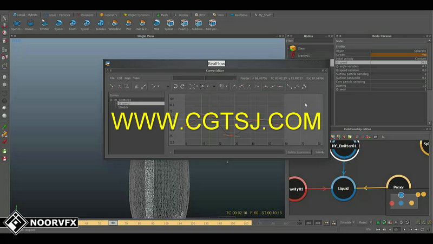
Task: Click the speed parameter row in Node Params
Action: pyautogui.click(x=381, y=62)
